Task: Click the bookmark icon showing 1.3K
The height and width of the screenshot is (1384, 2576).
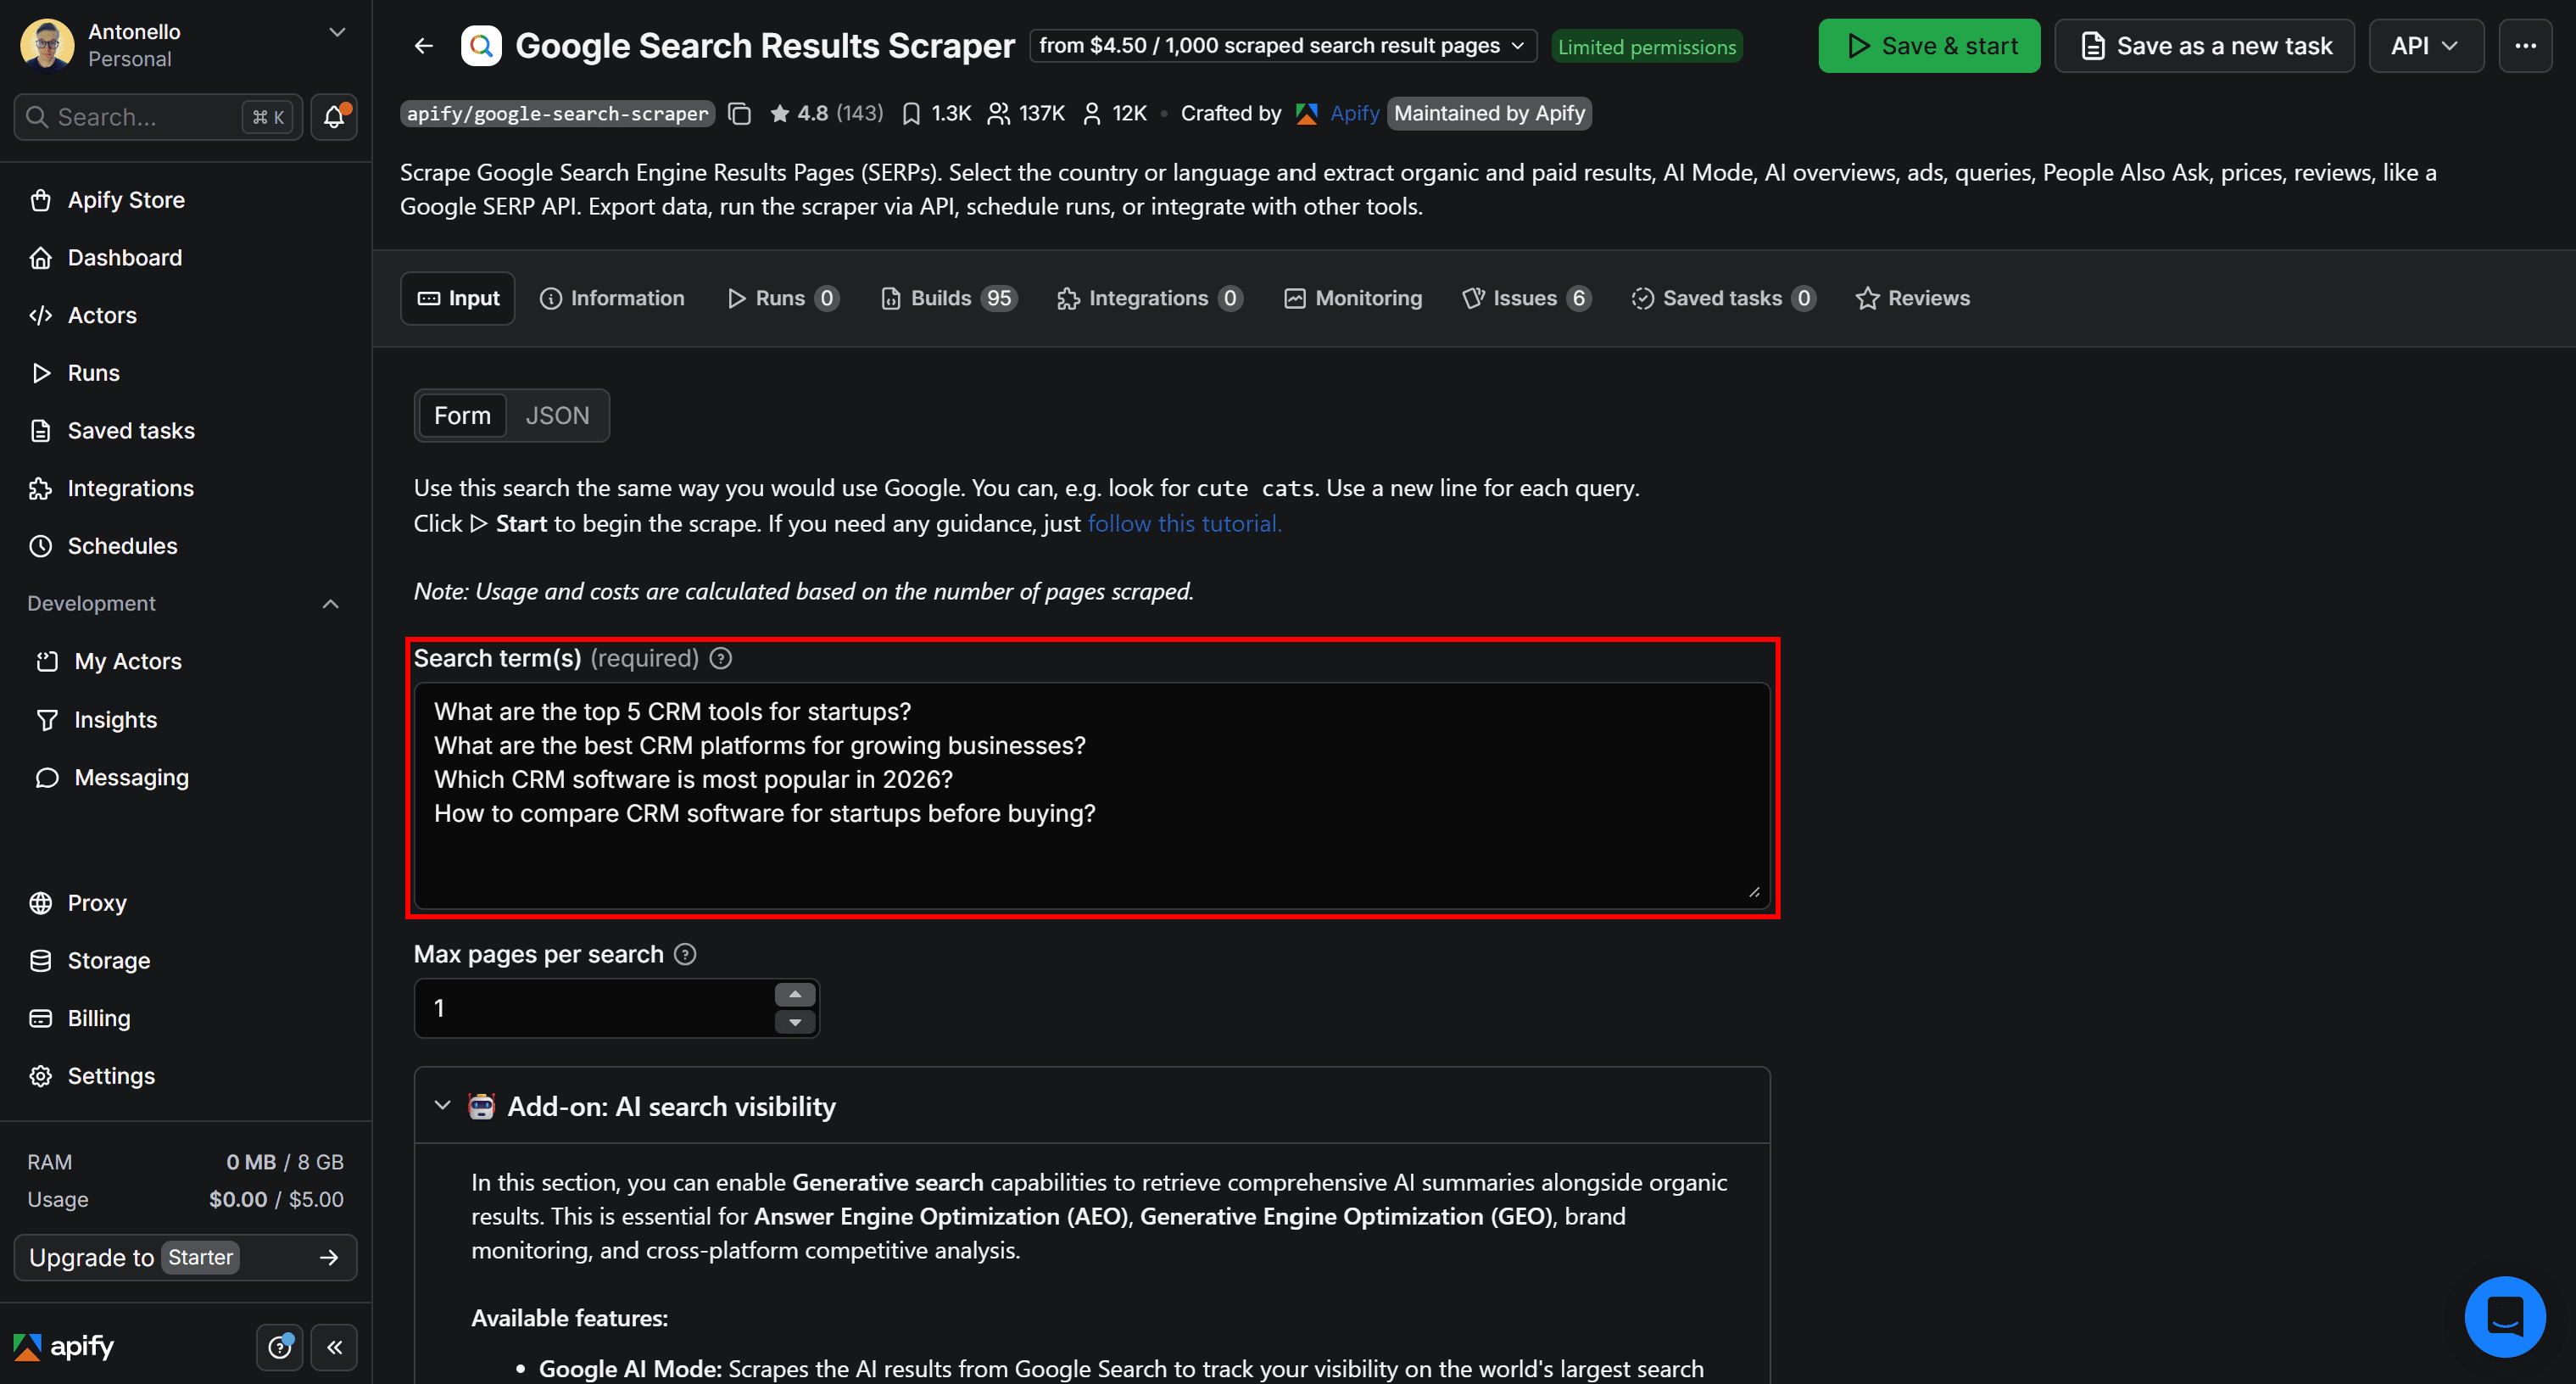Action: pyautogui.click(x=911, y=114)
